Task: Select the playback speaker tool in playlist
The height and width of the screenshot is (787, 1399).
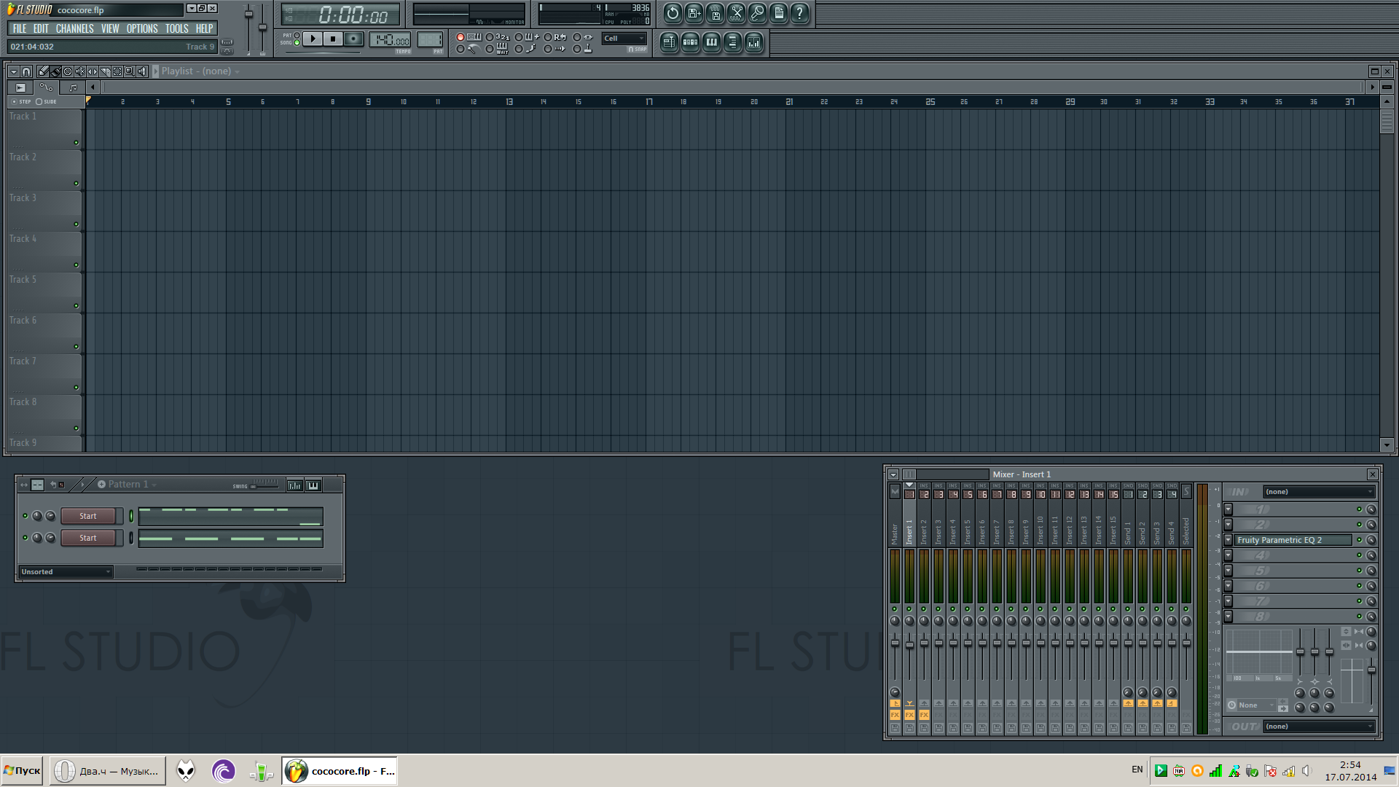Action: click(142, 71)
